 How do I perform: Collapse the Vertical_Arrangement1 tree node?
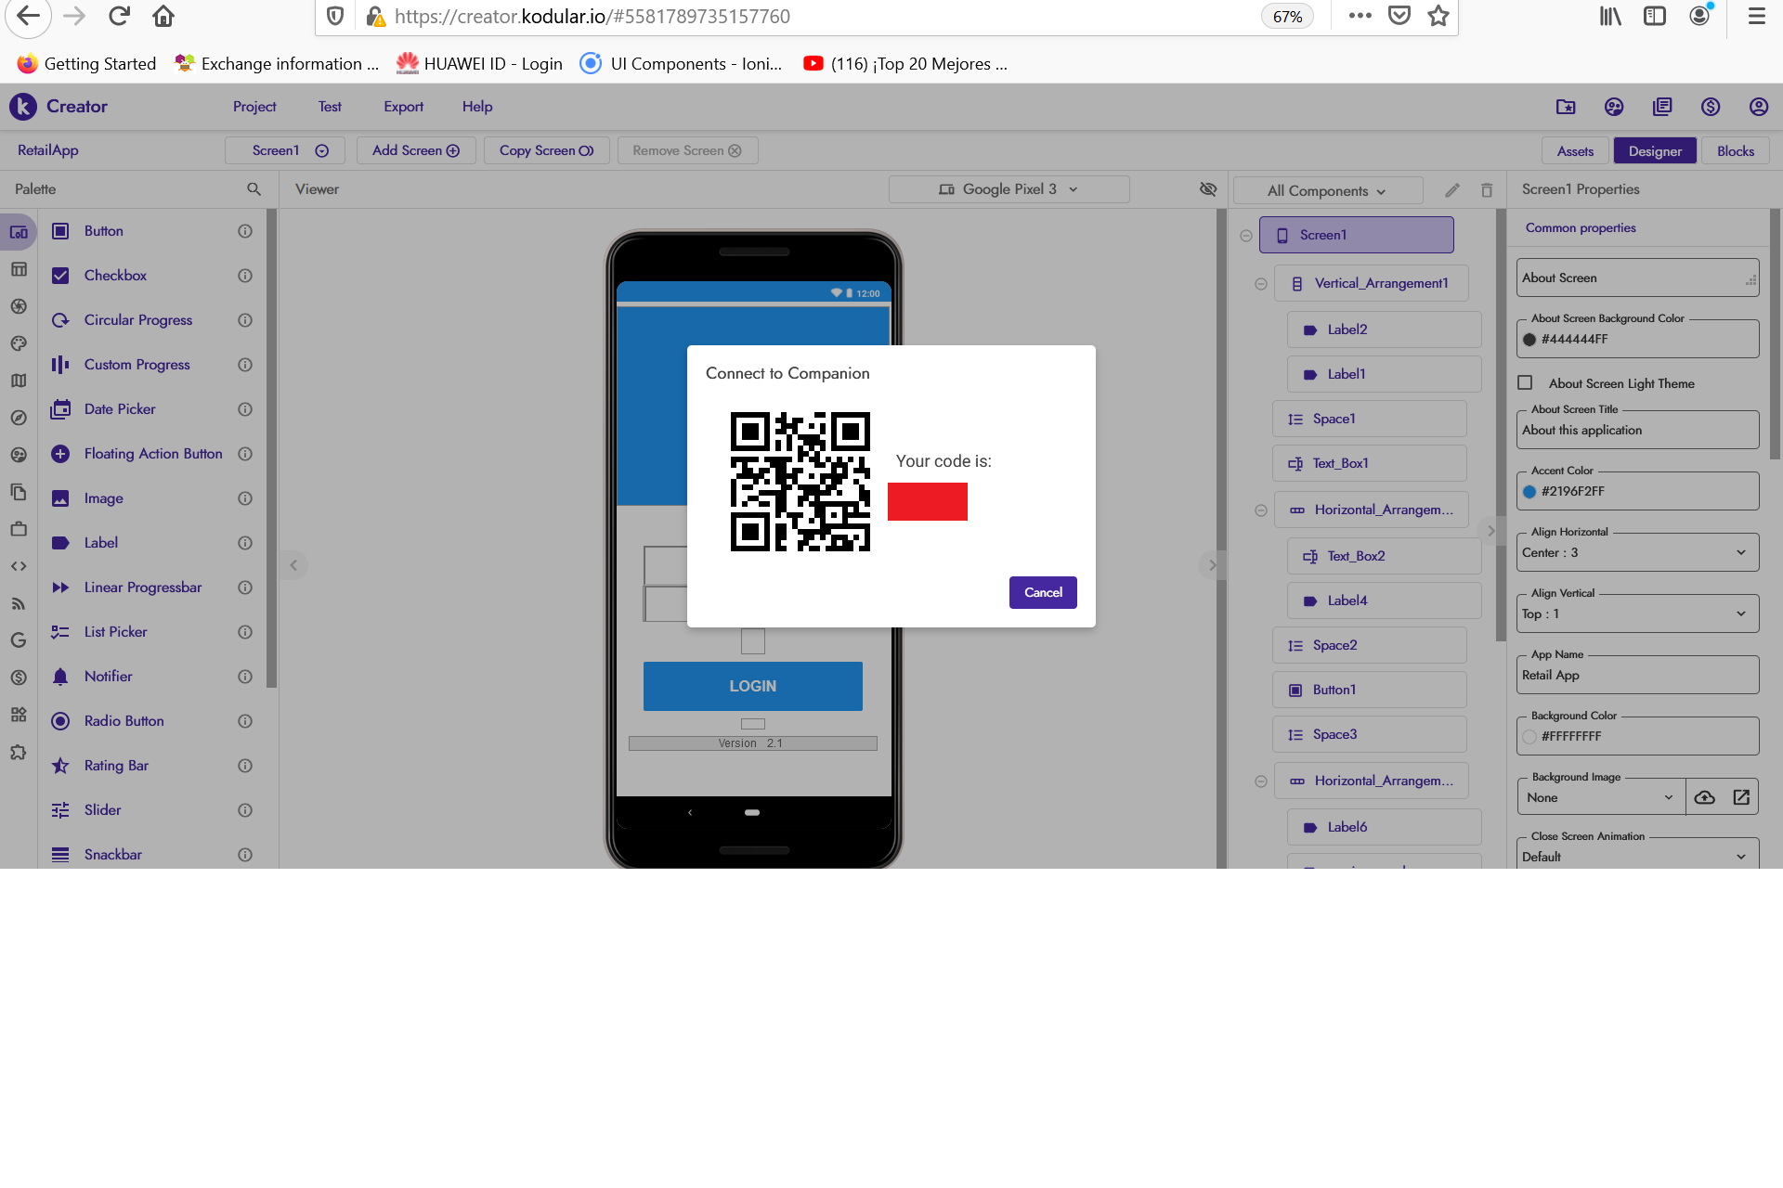click(1260, 284)
